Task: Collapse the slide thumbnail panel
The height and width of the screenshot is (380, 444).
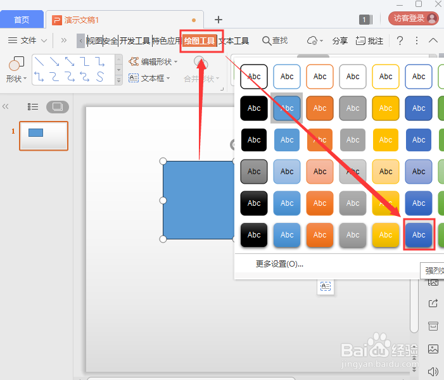Action: (x=5, y=106)
